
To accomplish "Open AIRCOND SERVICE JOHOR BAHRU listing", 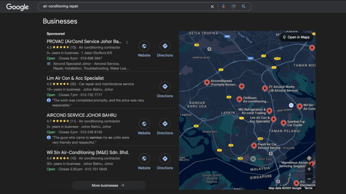I will point(82,115).
